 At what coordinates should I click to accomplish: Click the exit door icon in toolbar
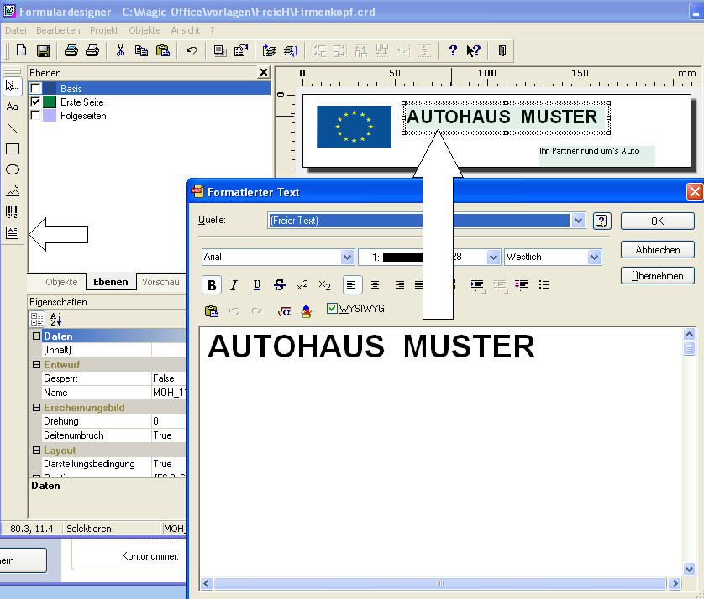point(502,50)
